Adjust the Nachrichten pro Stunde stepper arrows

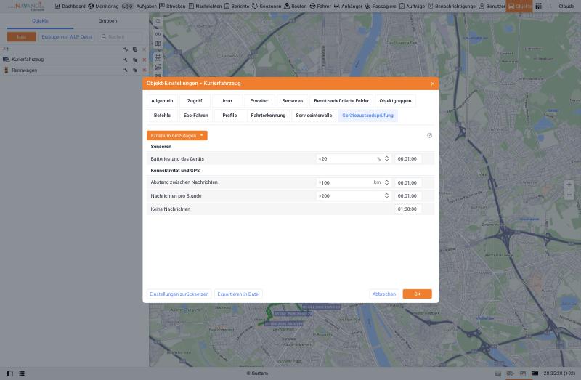coord(386,195)
